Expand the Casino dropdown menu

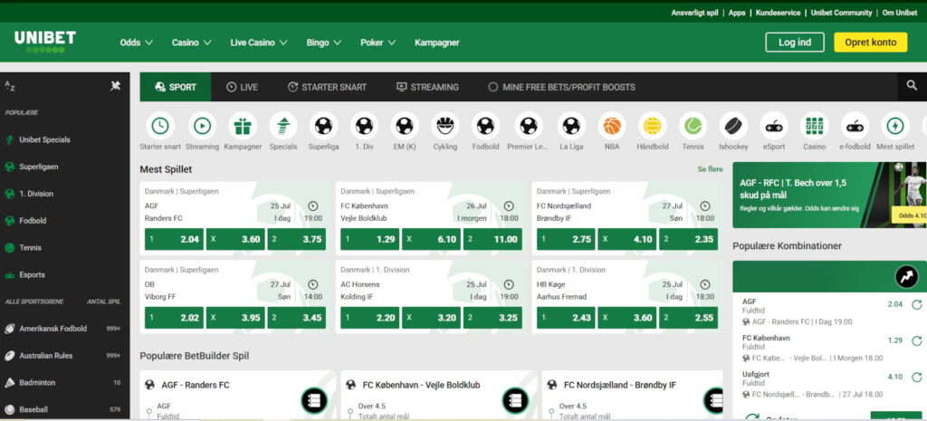tap(192, 43)
